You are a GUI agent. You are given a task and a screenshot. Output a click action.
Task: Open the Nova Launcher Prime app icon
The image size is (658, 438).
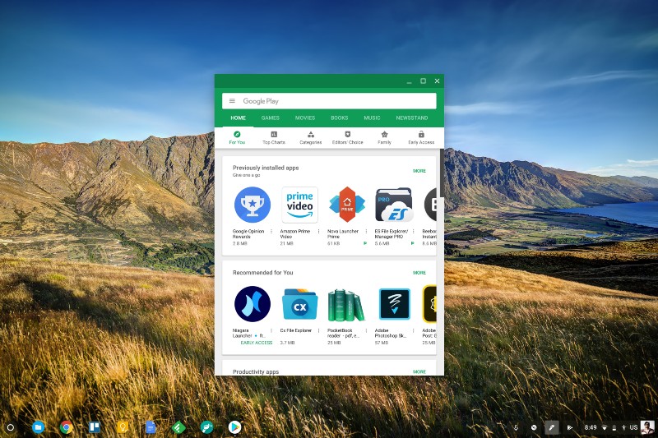coord(347,205)
